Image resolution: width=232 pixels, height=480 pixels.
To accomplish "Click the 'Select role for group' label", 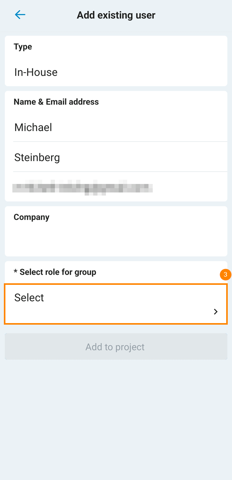I will (58, 272).
